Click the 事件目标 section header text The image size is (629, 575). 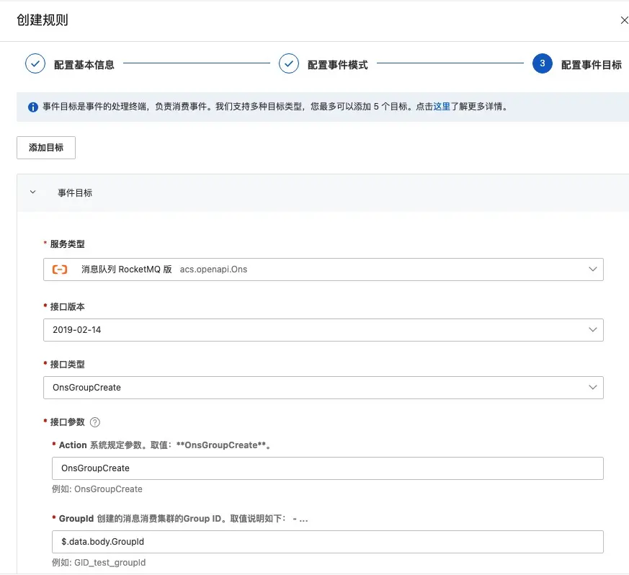click(75, 192)
